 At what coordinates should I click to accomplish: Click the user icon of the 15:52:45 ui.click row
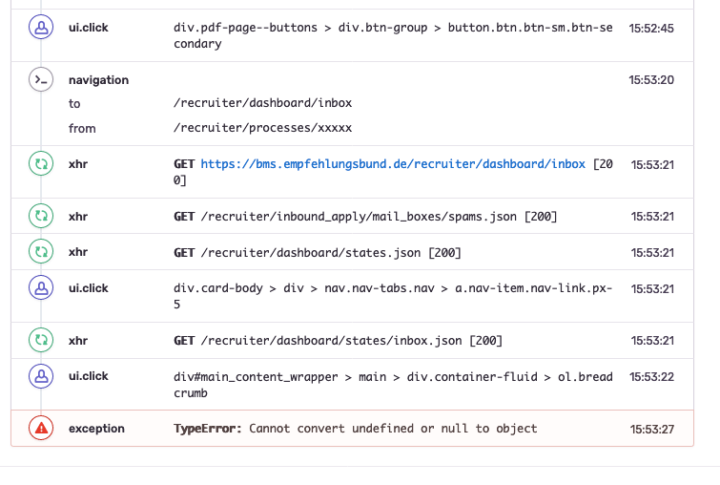coord(41,27)
